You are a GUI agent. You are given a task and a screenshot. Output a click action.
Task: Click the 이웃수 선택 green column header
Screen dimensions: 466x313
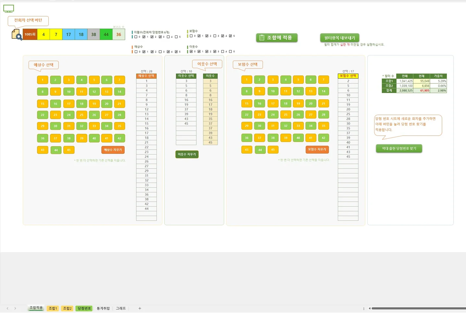pos(186,76)
